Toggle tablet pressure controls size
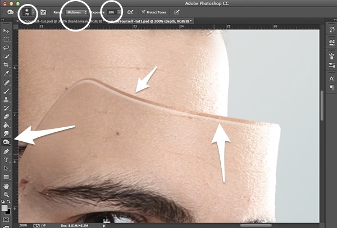This screenshot has height=228, width=337. 176,12
